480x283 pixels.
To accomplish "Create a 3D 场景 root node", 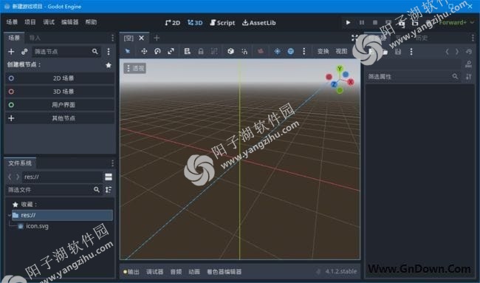I will pyautogui.click(x=60, y=92).
